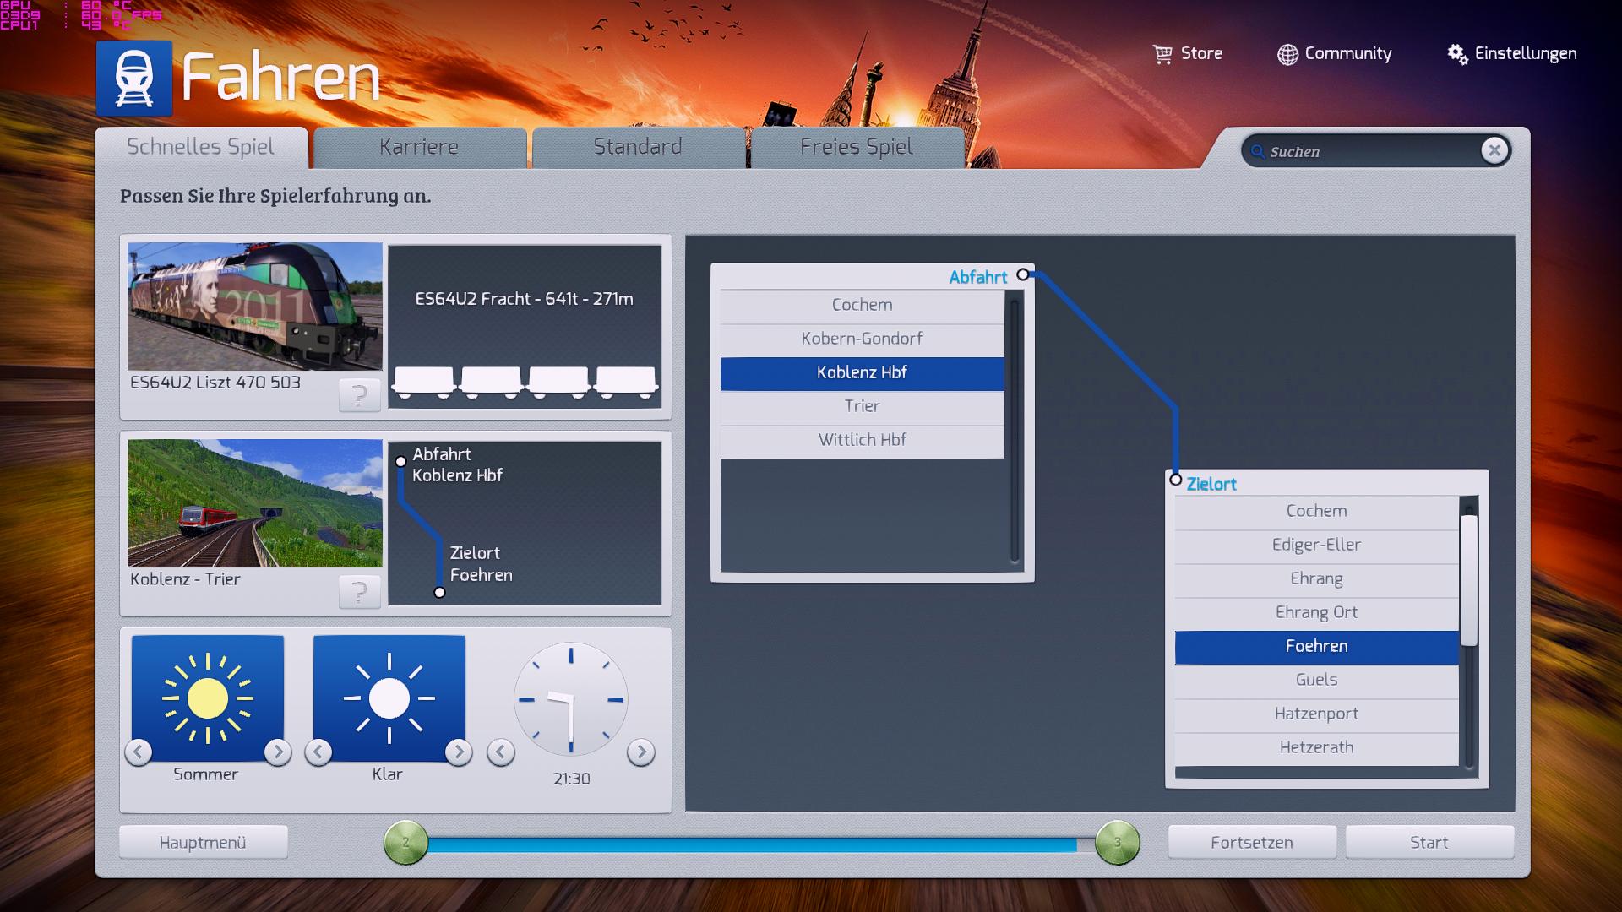Image resolution: width=1622 pixels, height=912 pixels.
Task: Open the Store cart icon
Action: click(1162, 54)
